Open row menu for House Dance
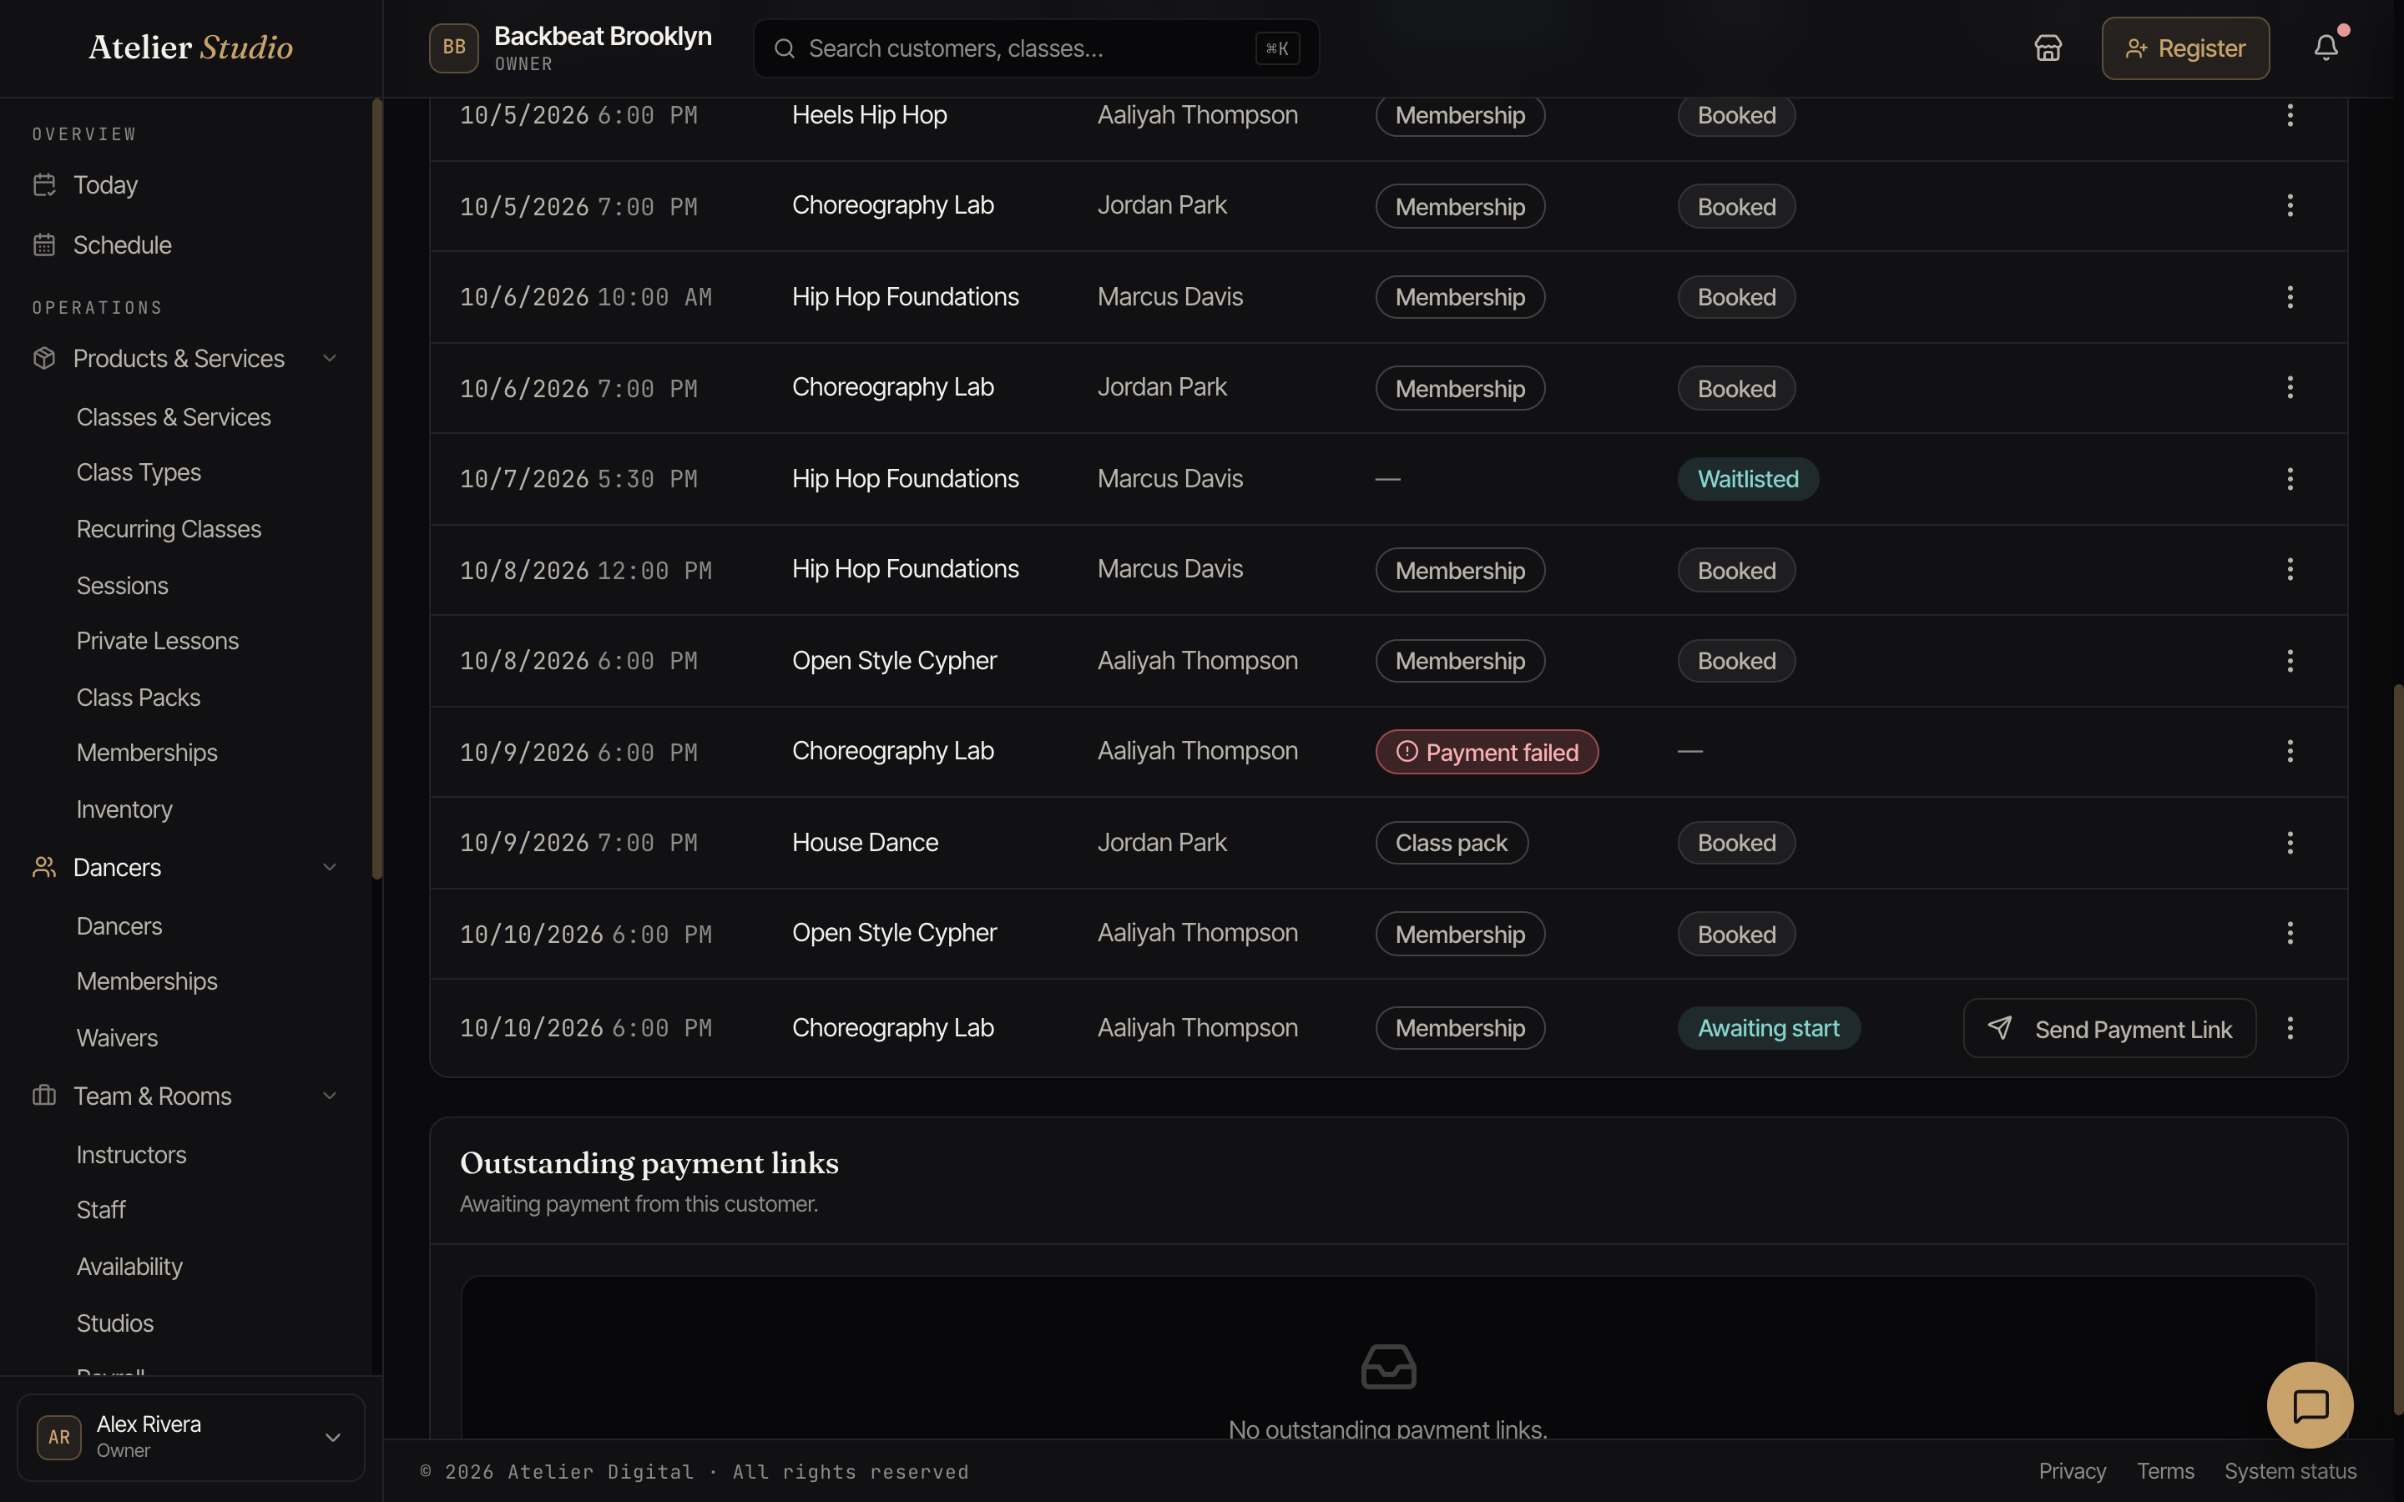This screenshot has width=2404, height=1502. tap(2290, 843)
